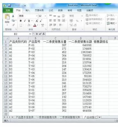Click the Format Painter brush icon
The width and height of the screenshot is (118, 127).
click(x=13, y=25)
